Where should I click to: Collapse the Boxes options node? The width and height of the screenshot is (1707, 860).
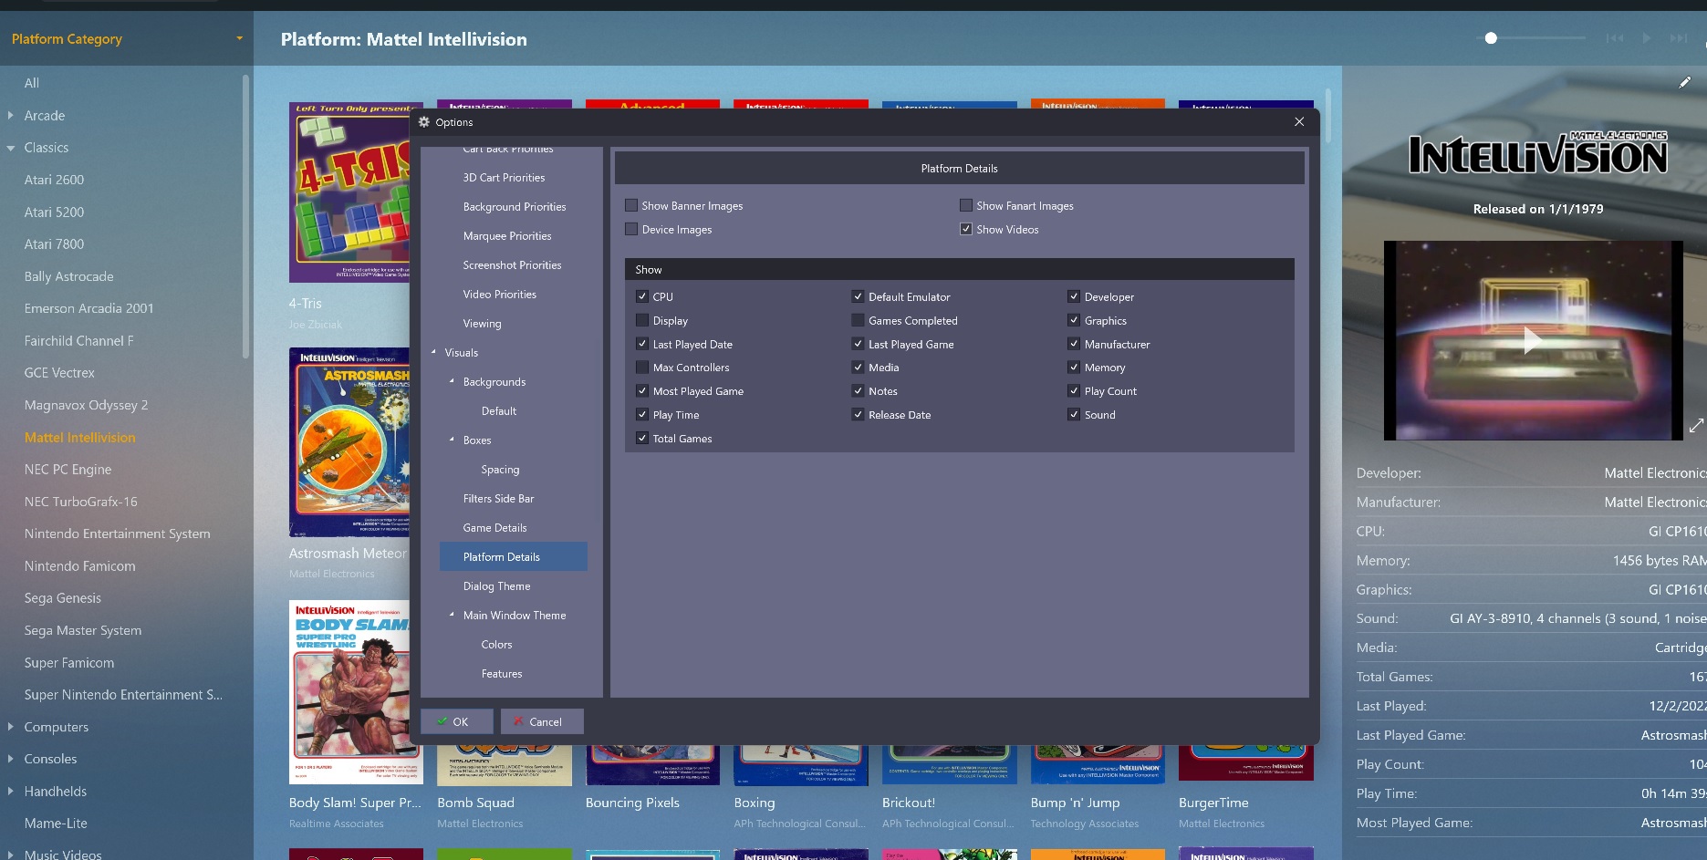[452, 440]
